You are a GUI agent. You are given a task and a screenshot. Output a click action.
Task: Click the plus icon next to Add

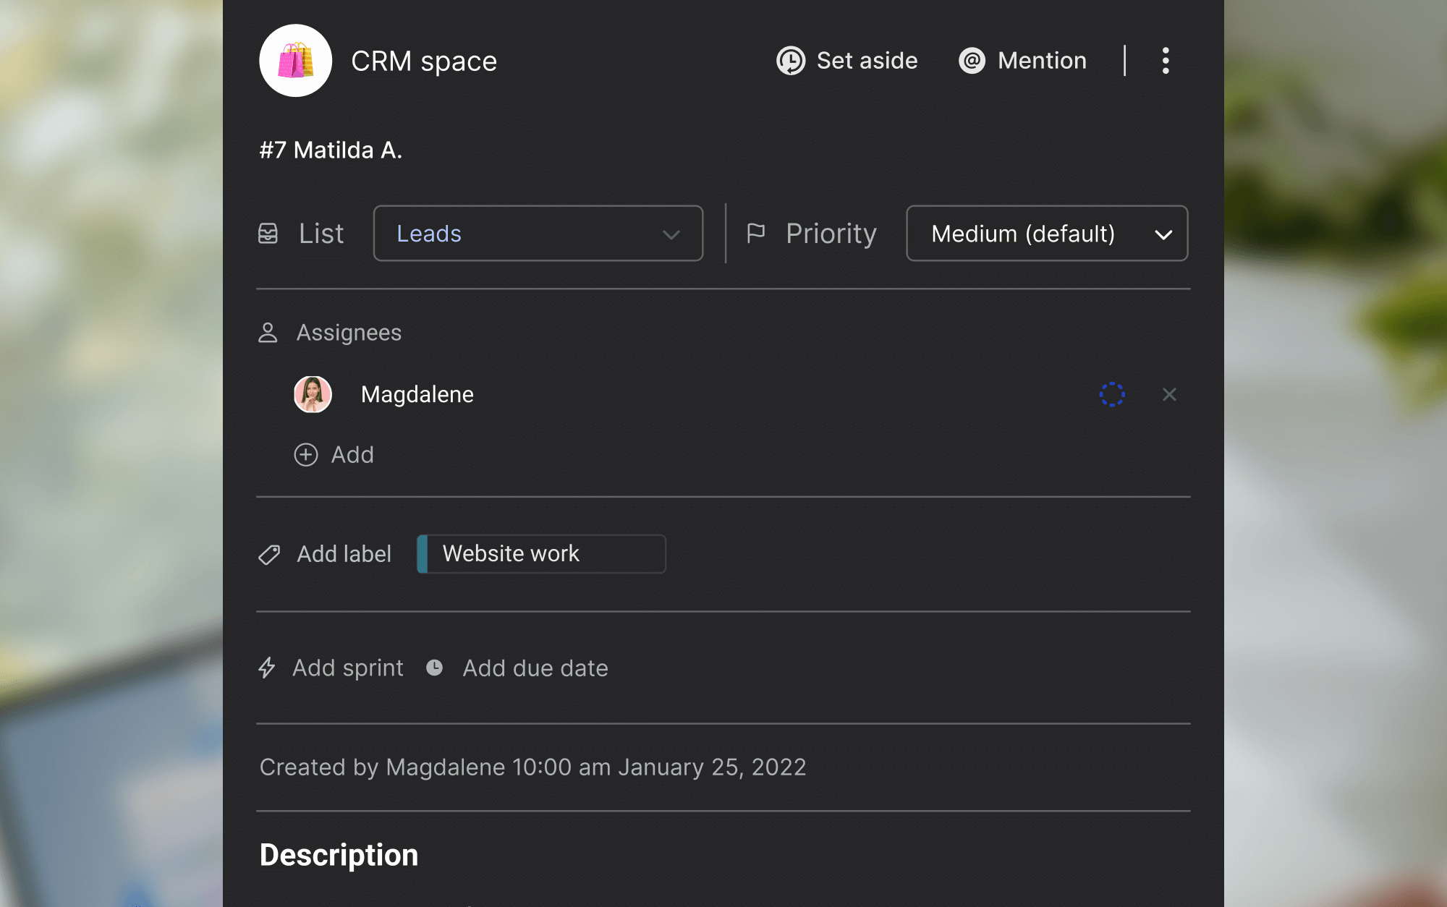coord(306,454)
